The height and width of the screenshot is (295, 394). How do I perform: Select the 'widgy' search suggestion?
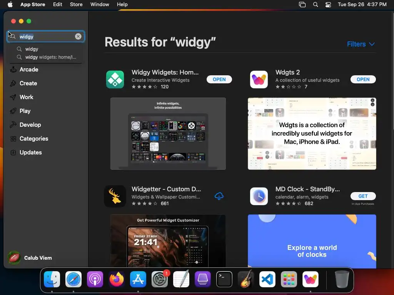[46, 49]
